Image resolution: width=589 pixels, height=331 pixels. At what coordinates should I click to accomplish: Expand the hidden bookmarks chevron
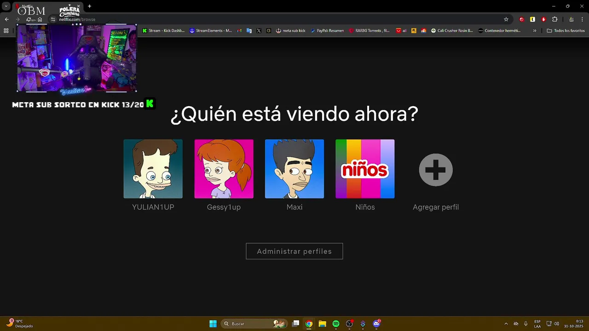point(534,30)
